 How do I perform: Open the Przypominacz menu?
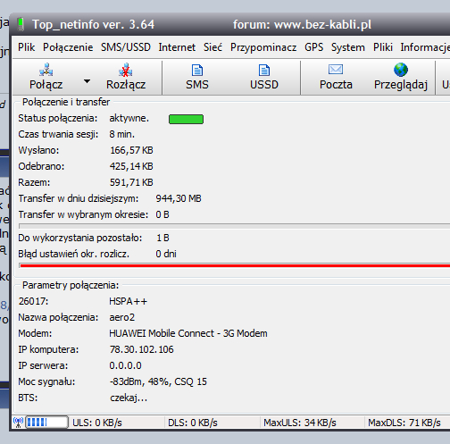[x=263, y=47]
